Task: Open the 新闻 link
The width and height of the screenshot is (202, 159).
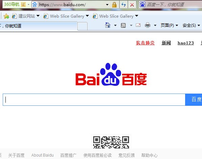Action: [x=166, y=43]
